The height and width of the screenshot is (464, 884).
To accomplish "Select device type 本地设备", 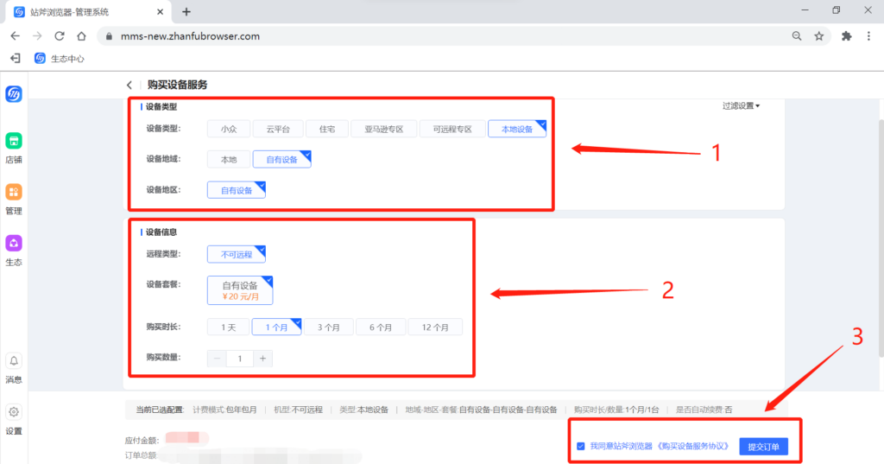I will (x=517, y=130).
